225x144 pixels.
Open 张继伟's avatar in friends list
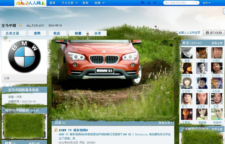coord(217,114)
